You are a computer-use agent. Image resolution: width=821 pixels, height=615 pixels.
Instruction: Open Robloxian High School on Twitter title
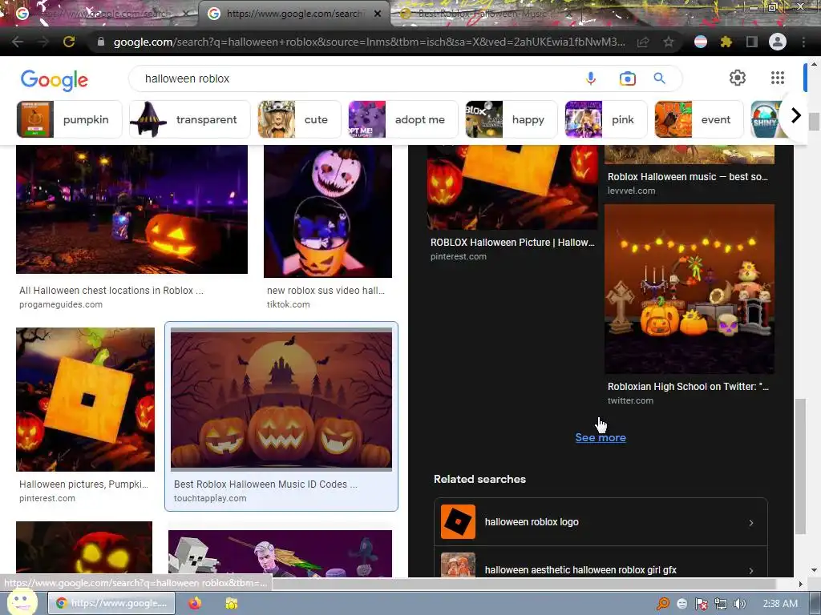pos(687,387)
